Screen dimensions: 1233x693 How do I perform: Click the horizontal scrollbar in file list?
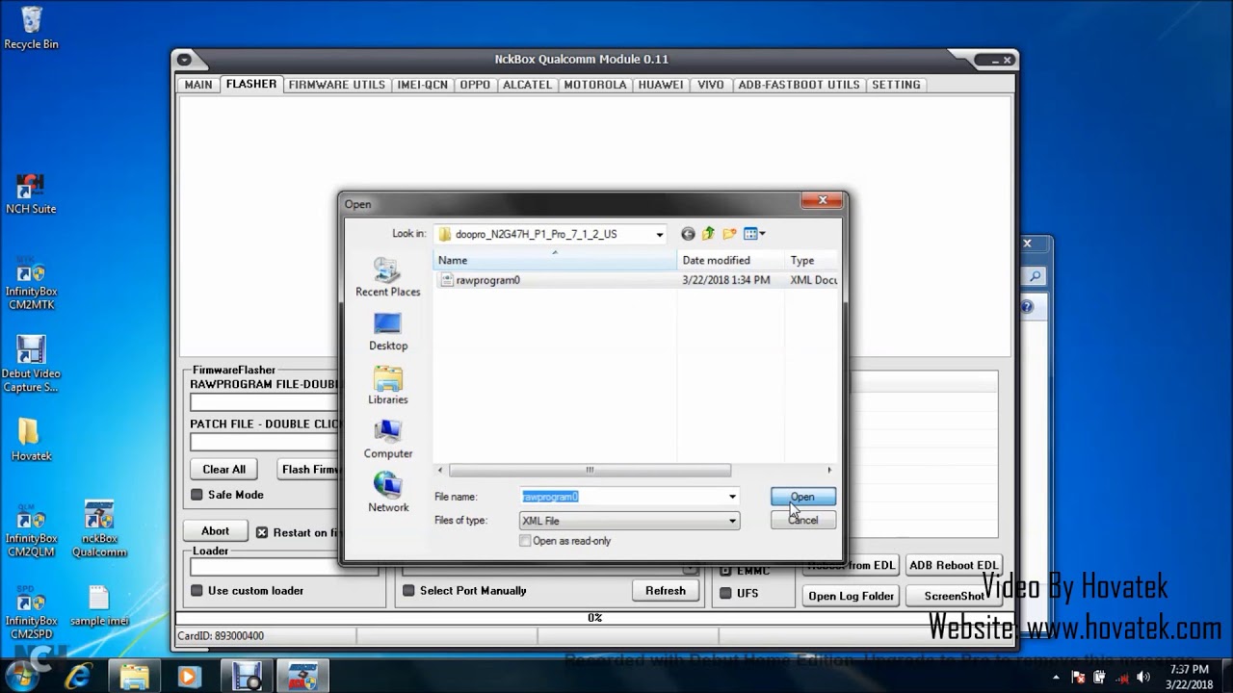(x=590, y=471)
